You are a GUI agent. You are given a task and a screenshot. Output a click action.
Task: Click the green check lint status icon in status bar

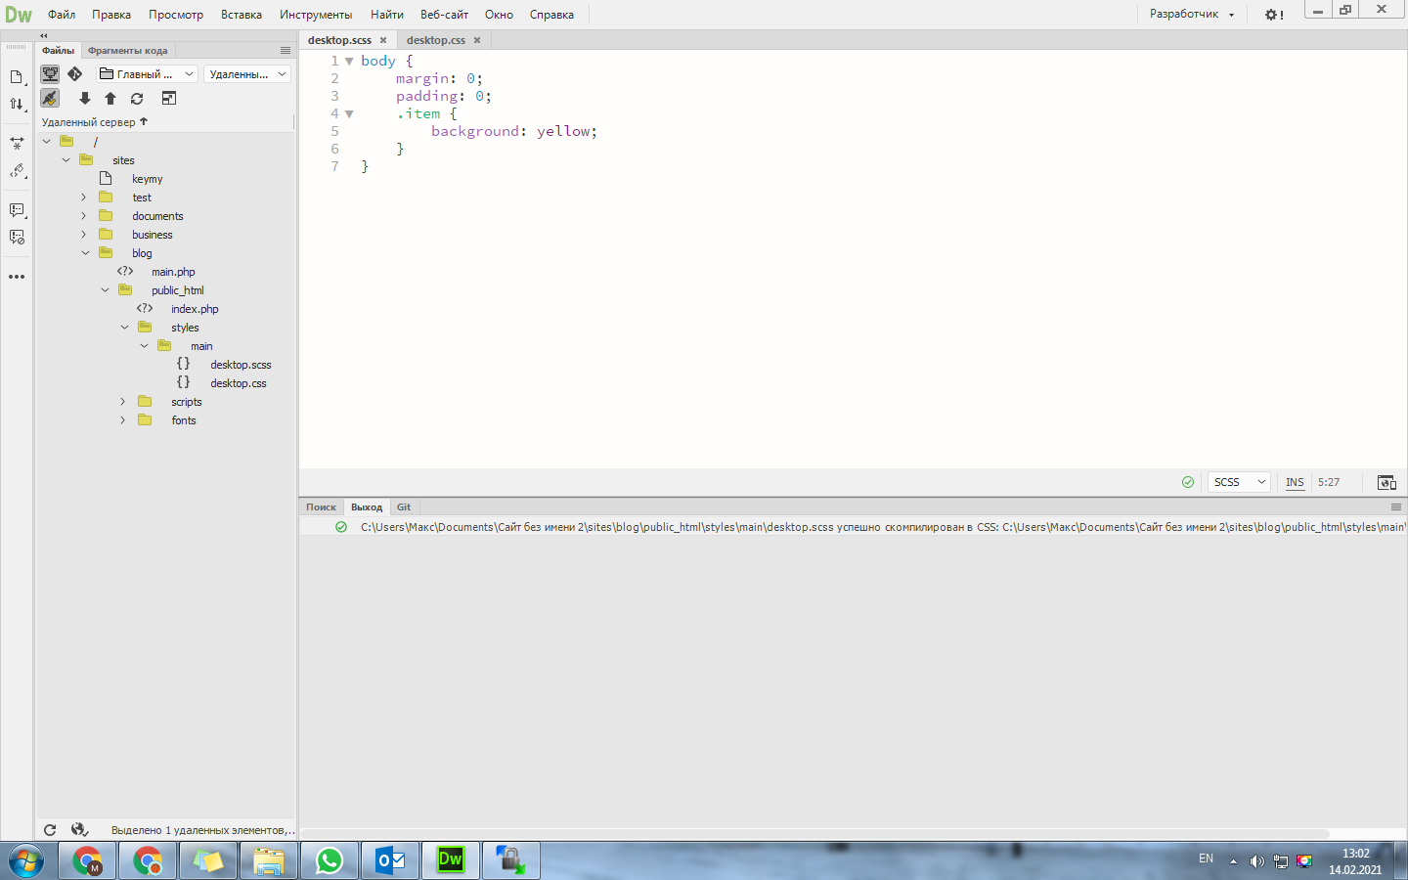point(1188,482)
